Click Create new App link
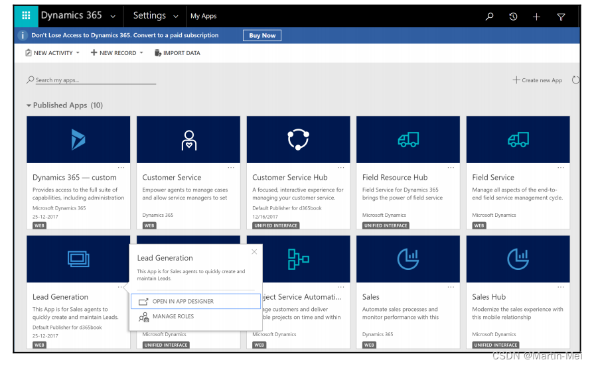This screenshot has height=366, width=592. [x=538, y=80]
